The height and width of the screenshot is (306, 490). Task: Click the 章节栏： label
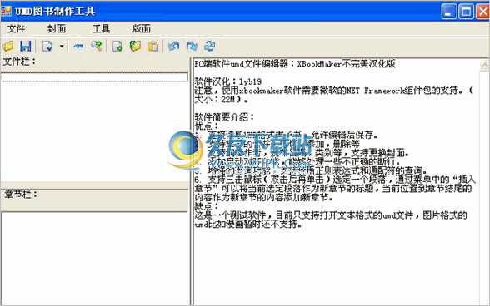coord(21,195)
